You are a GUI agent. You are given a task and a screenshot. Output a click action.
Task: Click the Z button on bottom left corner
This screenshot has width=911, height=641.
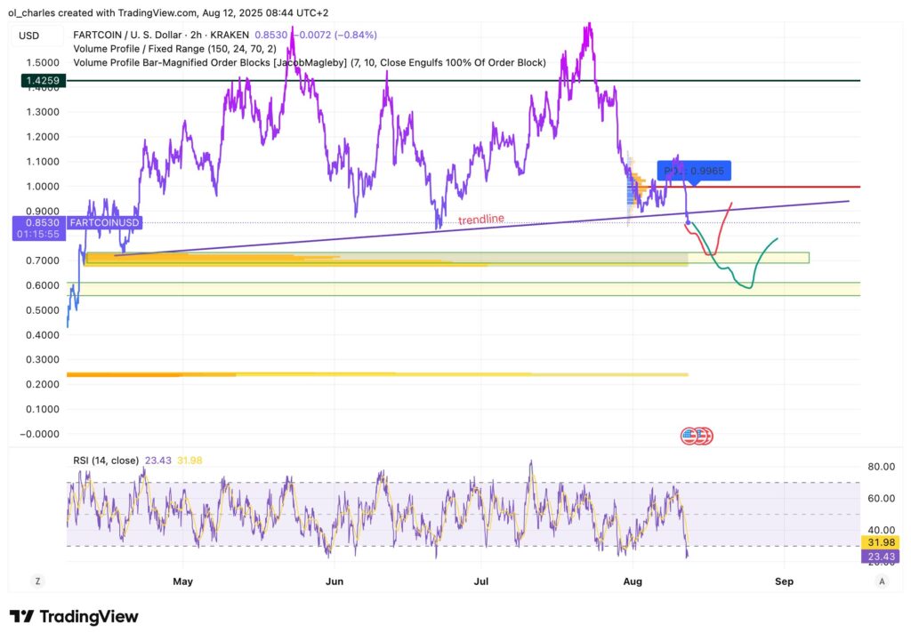click(x=37, y=580)
